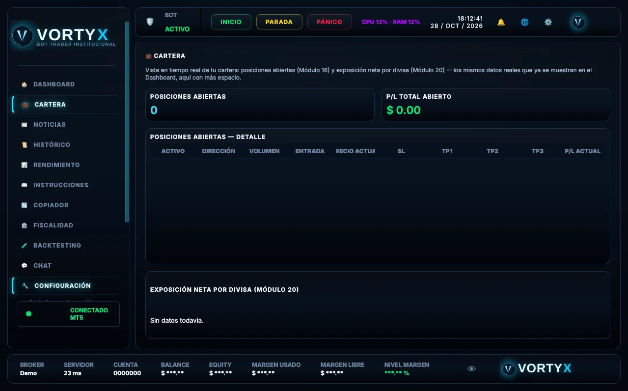Click the TP1 column header
628x391 pixels.
tap(447, 151)
